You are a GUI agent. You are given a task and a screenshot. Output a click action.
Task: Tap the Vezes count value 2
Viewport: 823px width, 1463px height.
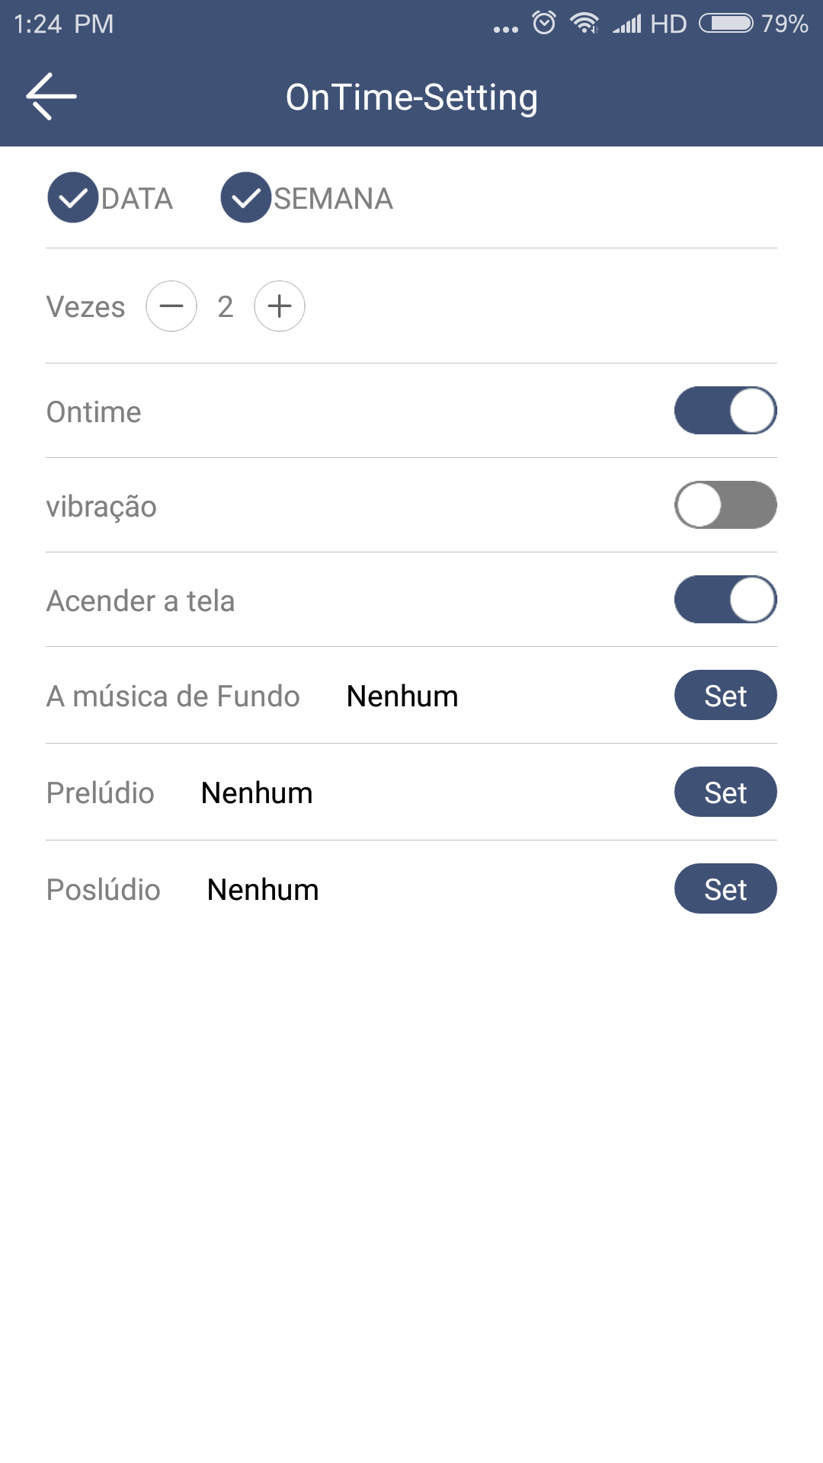tap(225, 306)
